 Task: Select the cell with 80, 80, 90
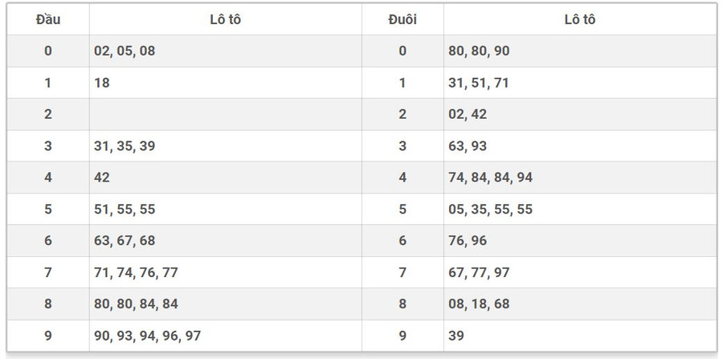tap(479, 51)
